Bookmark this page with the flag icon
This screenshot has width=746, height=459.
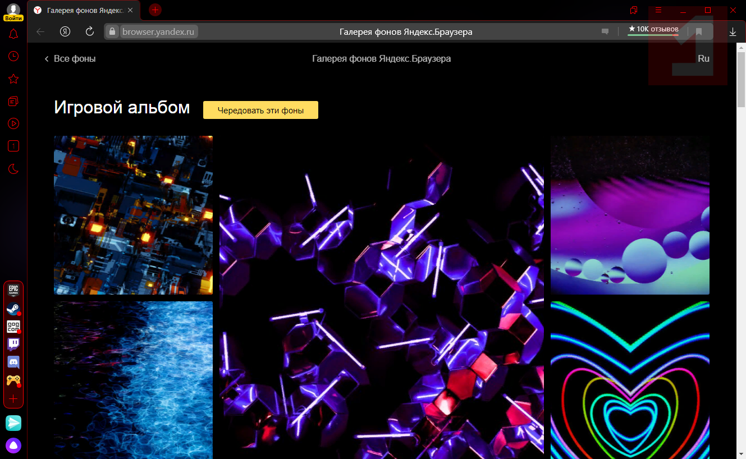[x=699, y=32]
